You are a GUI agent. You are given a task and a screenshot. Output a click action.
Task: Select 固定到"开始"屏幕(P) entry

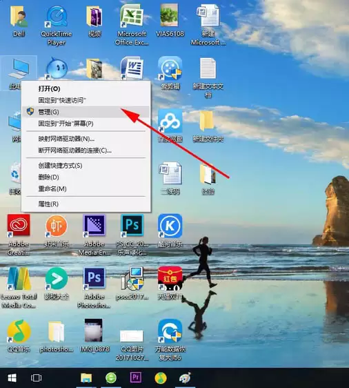point(86,124)
